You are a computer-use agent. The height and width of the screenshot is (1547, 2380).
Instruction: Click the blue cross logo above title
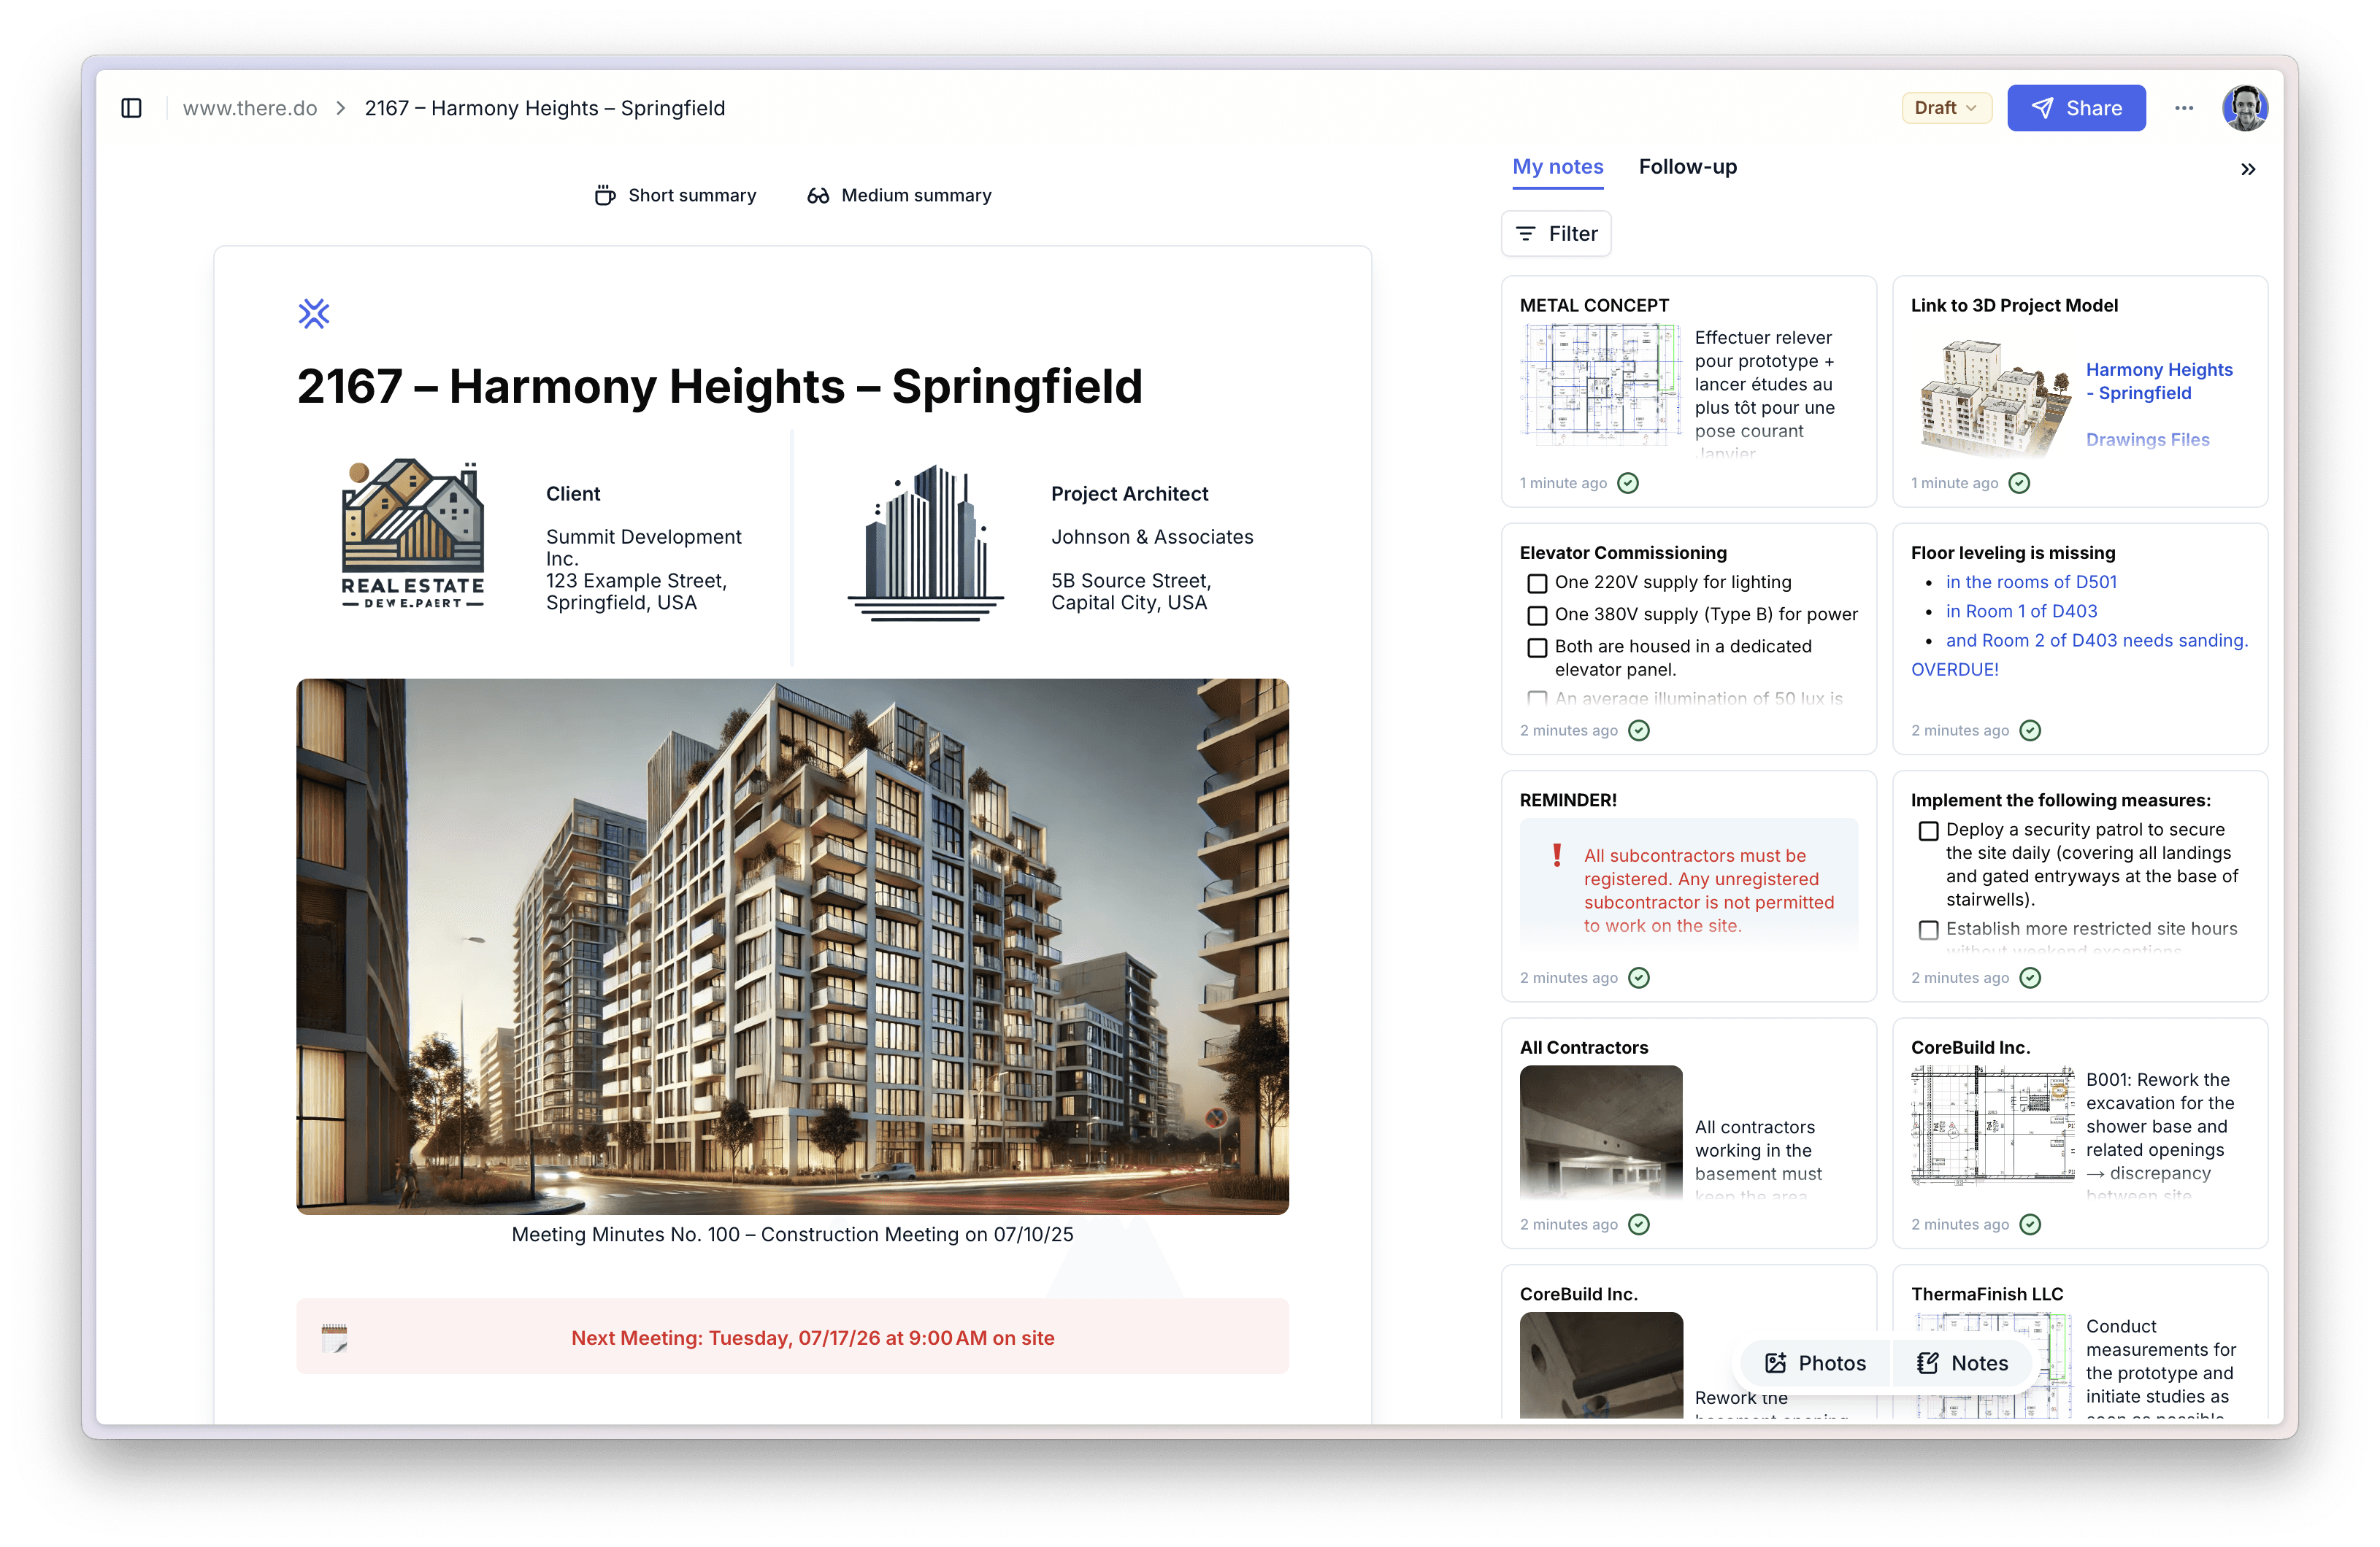[x=314, y=314]
